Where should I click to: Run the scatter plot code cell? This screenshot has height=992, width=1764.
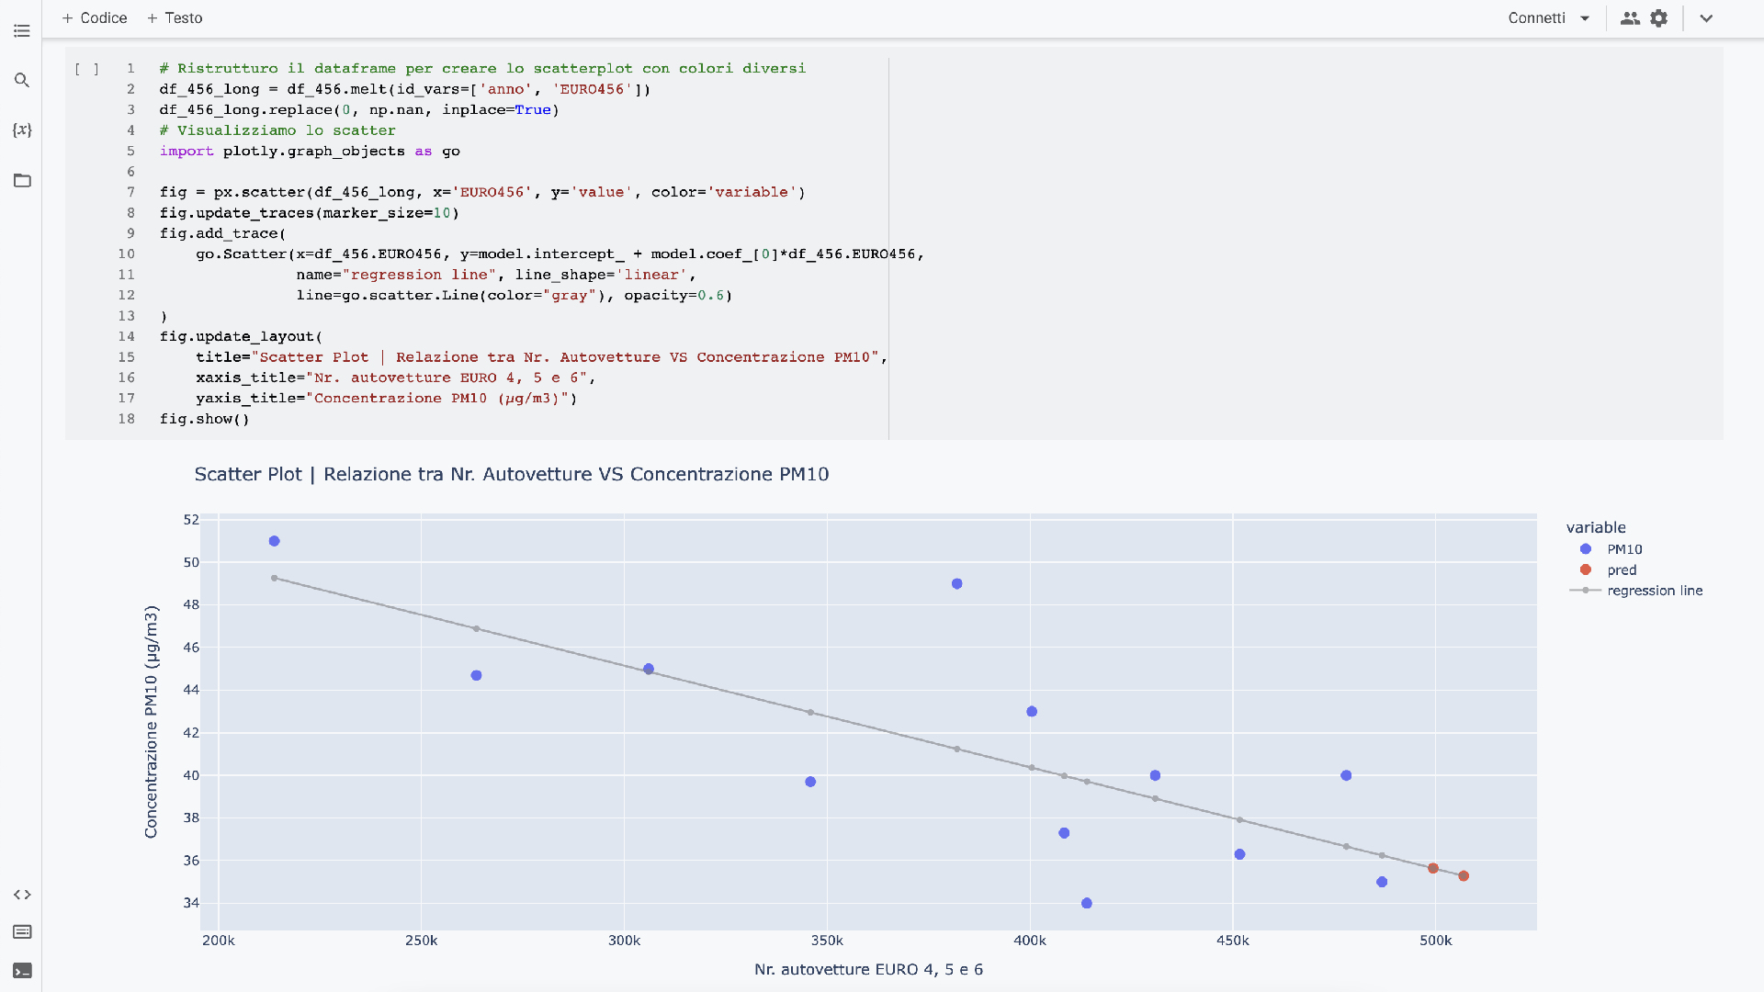[87, 68]
